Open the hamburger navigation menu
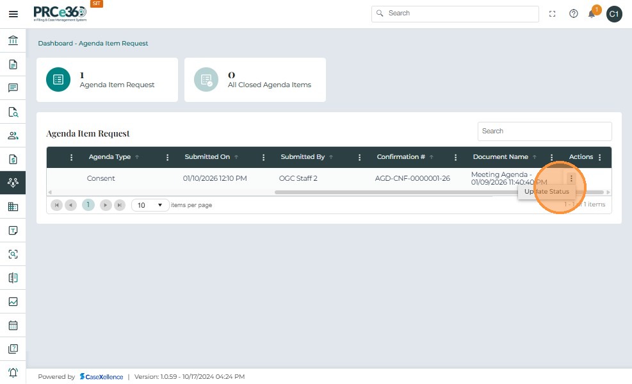The height and width of the screenshot is (384, 632). pos(13,14)
